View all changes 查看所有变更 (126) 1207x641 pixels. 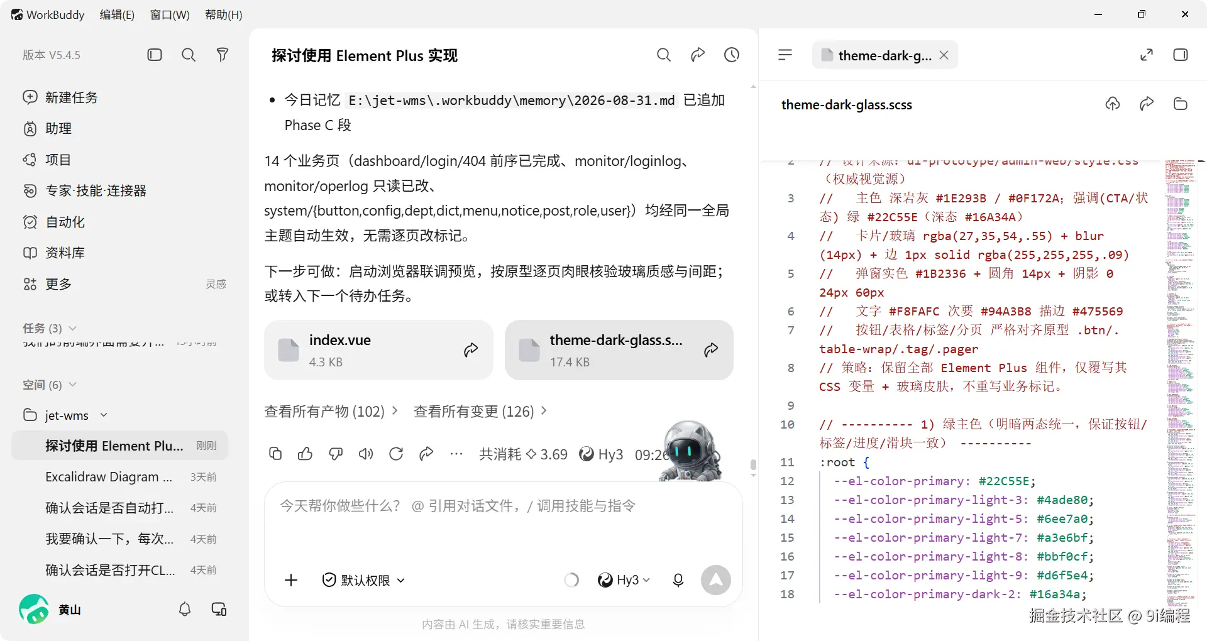(480, 412)
